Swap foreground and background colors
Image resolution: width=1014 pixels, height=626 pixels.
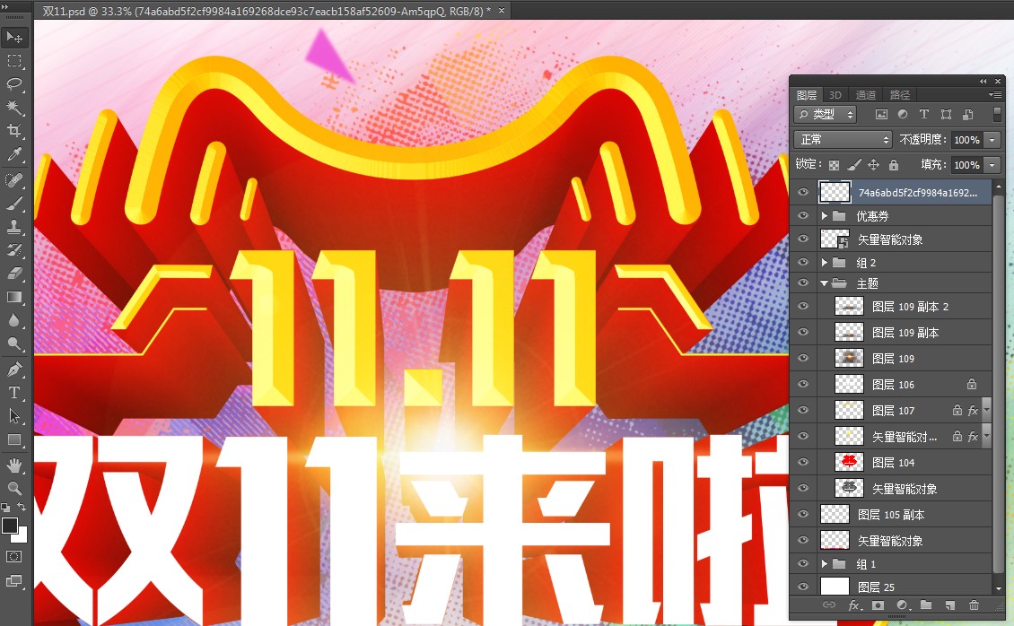pos(22,507)
